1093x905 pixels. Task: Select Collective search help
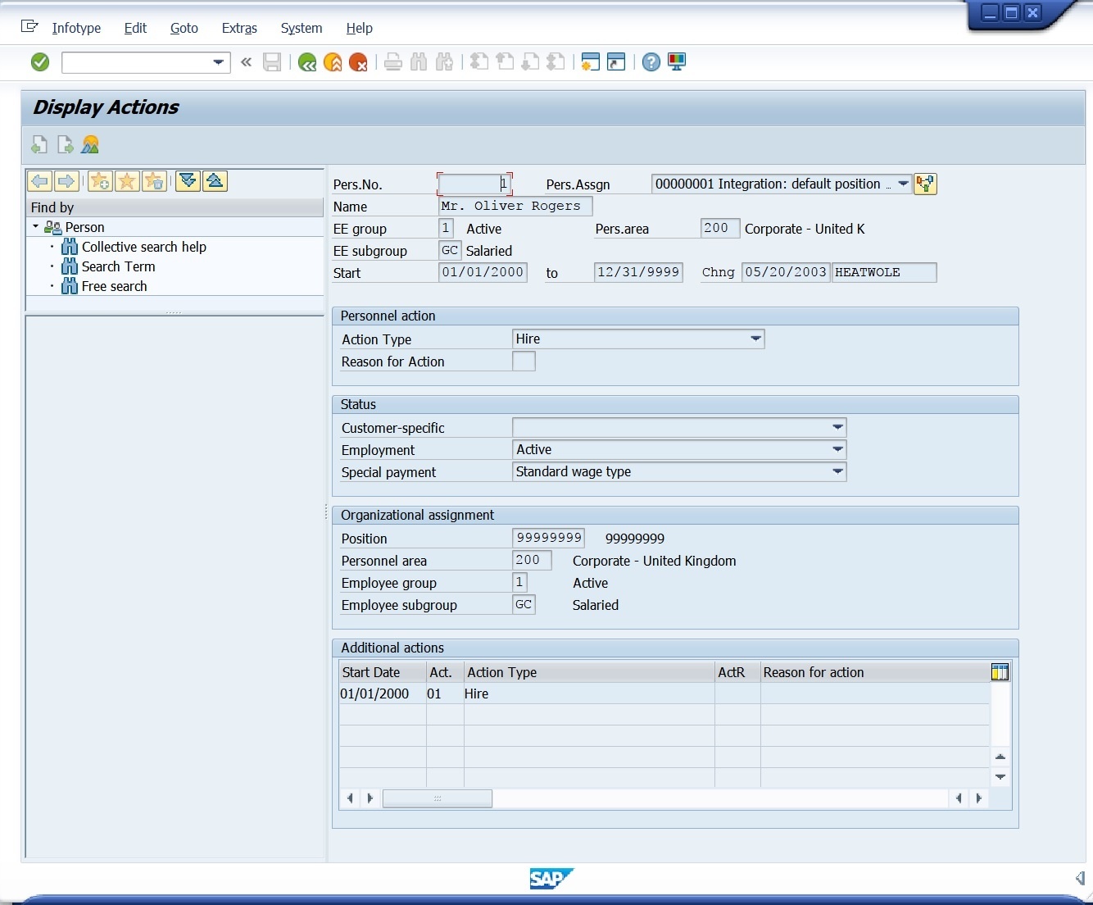[143, 247]
